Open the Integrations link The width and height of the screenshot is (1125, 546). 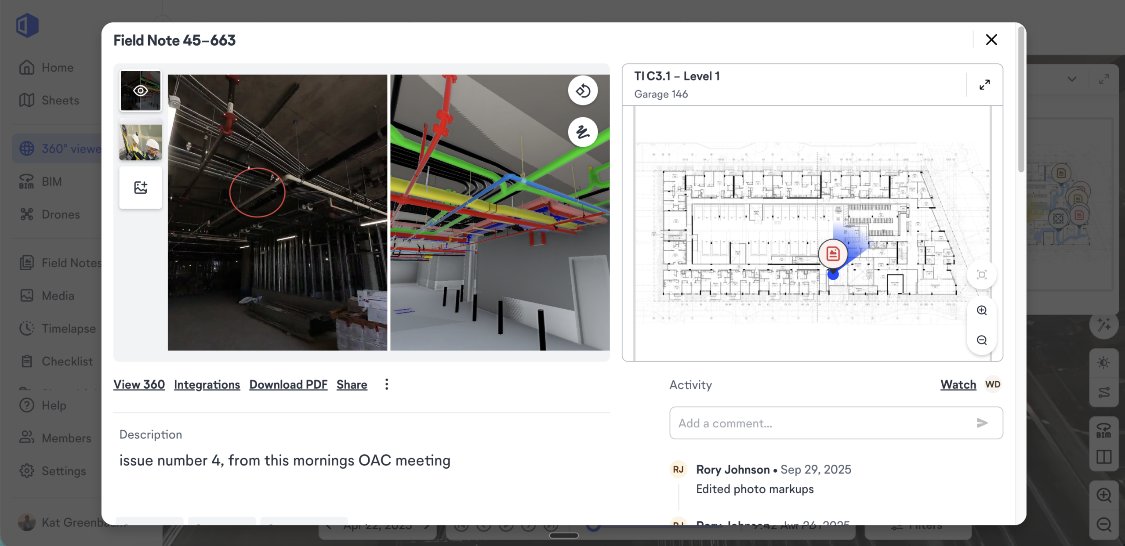tap(207, 385)
